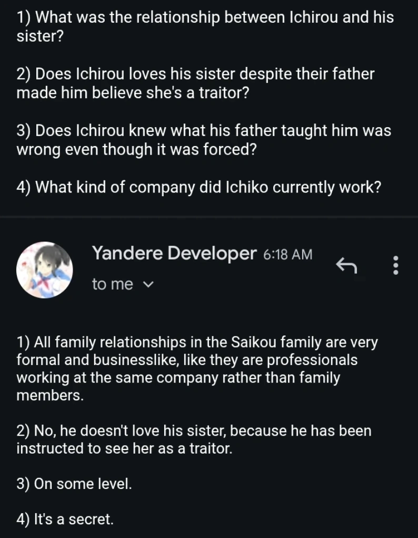Tap the reply about formal Saikou family relationships
This screenshot has height=538, width=418.
[x=197, y=369]
